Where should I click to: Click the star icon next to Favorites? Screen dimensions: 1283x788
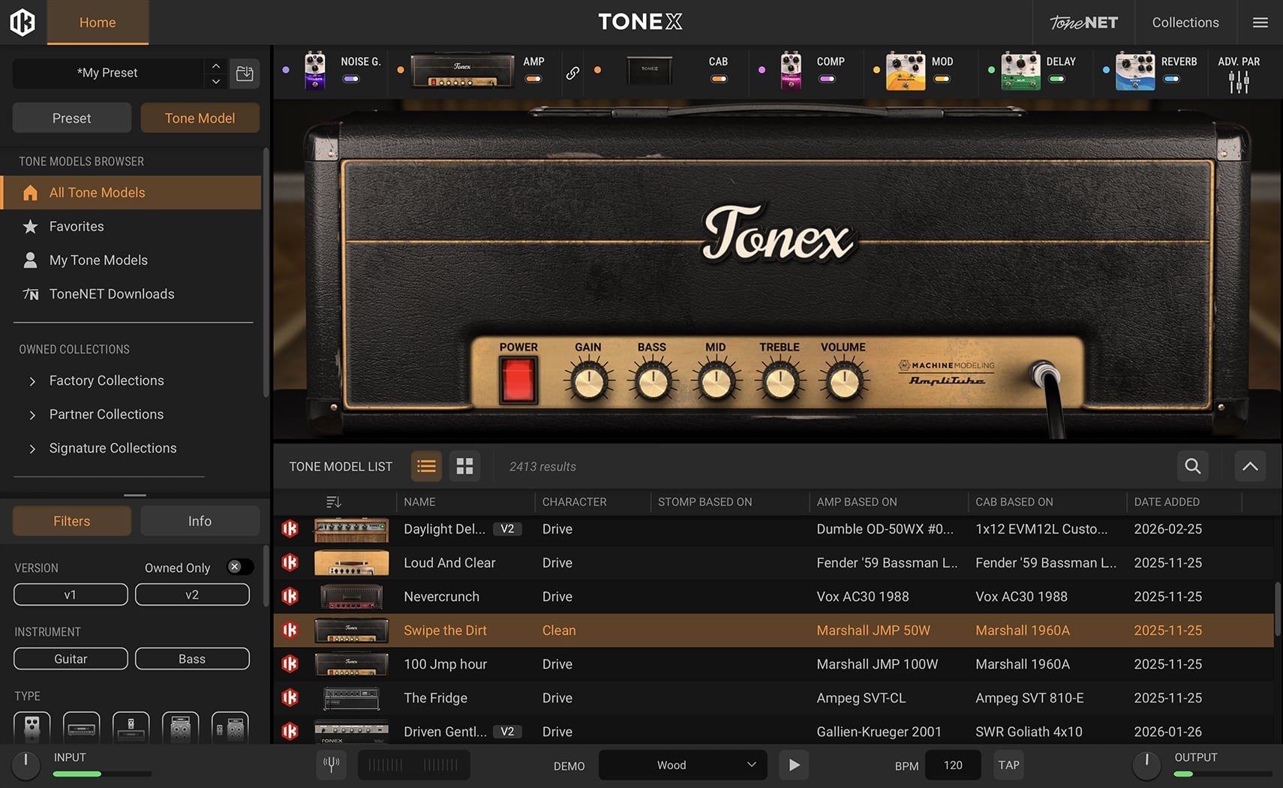point(30,226)
